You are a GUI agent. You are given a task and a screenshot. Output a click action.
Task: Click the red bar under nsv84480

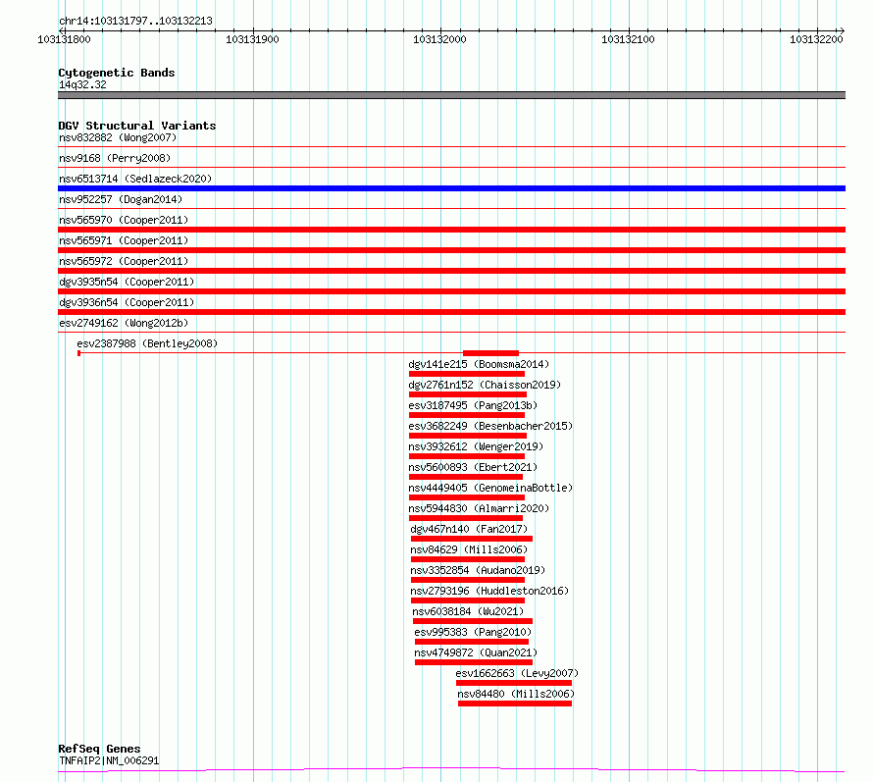pyautogui.click(x=515, y=704)
